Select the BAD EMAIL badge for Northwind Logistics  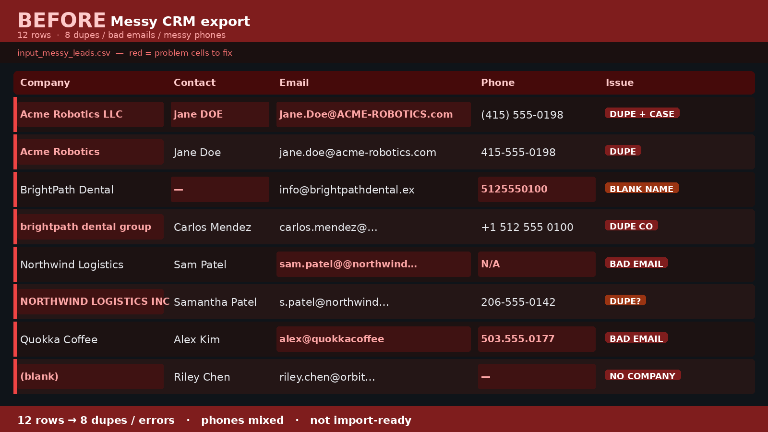[636, 263]
